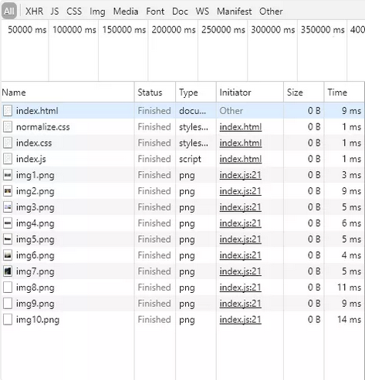Viewport: 365px width, 380px height.
Task: Click the normalize.css file icon
Action: pyautogui.click(x=8, y=127)
